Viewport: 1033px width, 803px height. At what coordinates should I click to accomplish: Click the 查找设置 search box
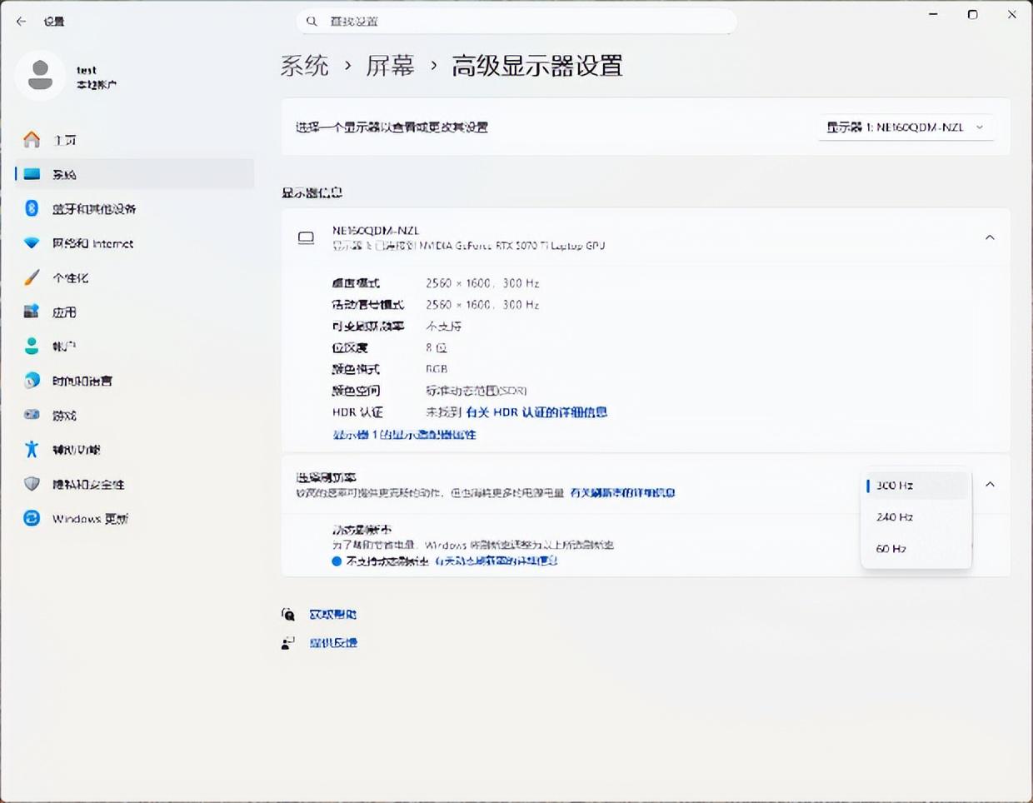[516, 22]
